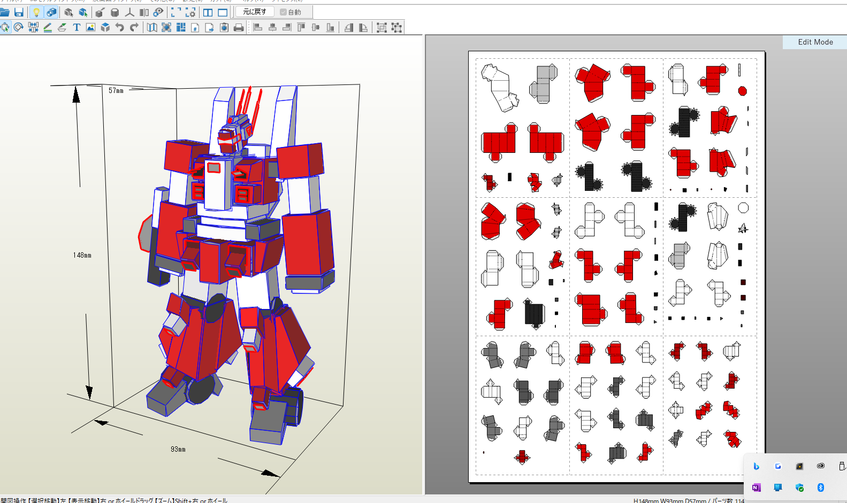Click the page export arrow icon
847x503 pixels.
click(210, 27)
